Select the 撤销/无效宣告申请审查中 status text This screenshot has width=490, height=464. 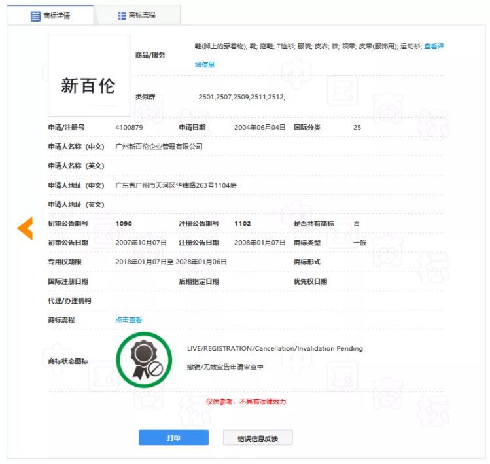point(225,366)
